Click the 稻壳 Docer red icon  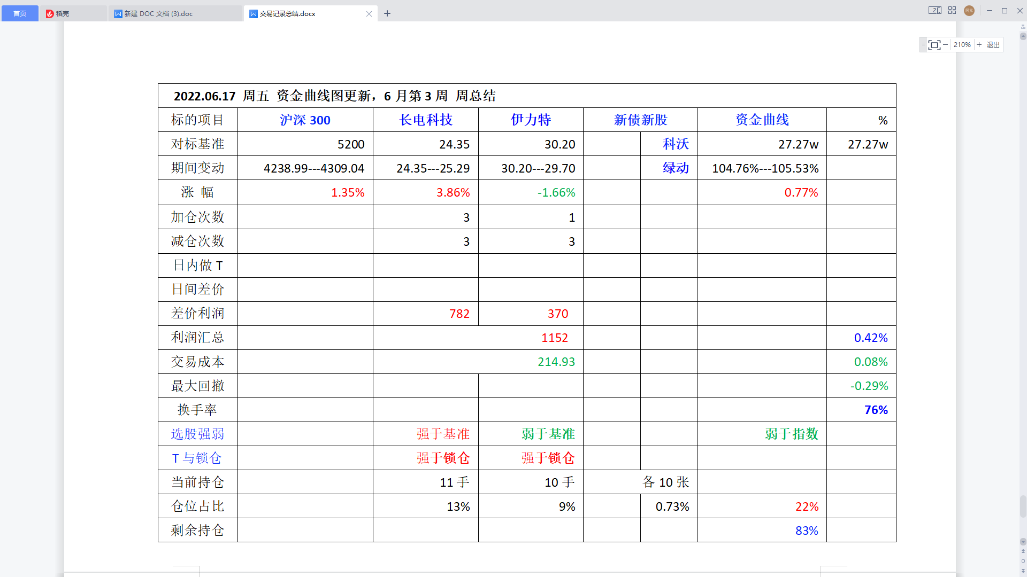[48, 13]
